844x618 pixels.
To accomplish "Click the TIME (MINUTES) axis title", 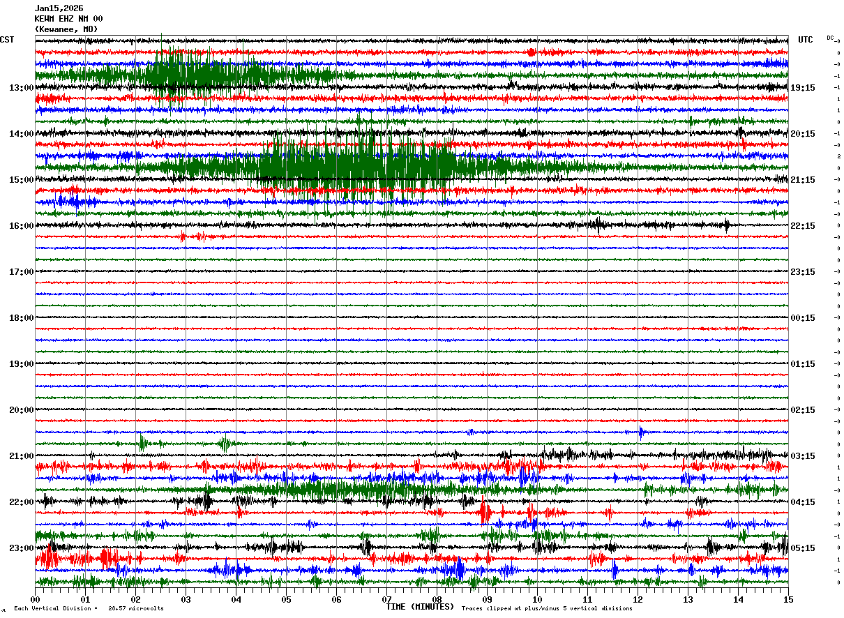I will (420, 607).
